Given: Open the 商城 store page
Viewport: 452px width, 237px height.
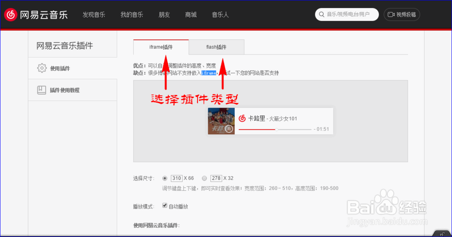Looking at the screenshot, I should 191,15.
